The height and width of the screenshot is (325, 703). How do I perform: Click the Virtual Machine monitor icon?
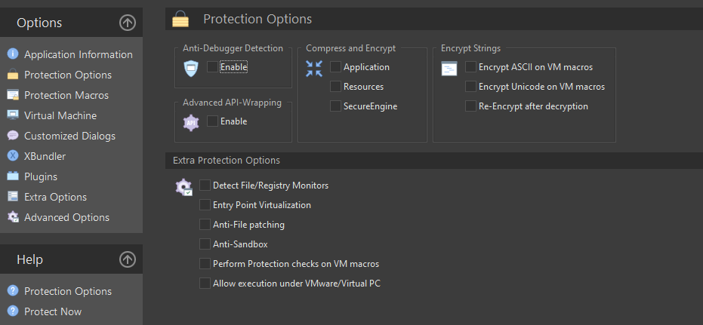coord(13,115)
